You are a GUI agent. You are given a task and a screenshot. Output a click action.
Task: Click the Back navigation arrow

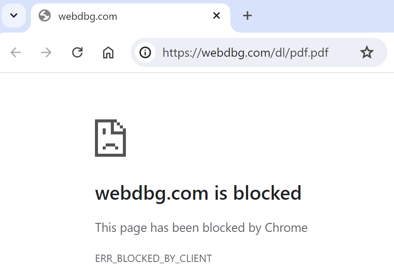(15, 52)
